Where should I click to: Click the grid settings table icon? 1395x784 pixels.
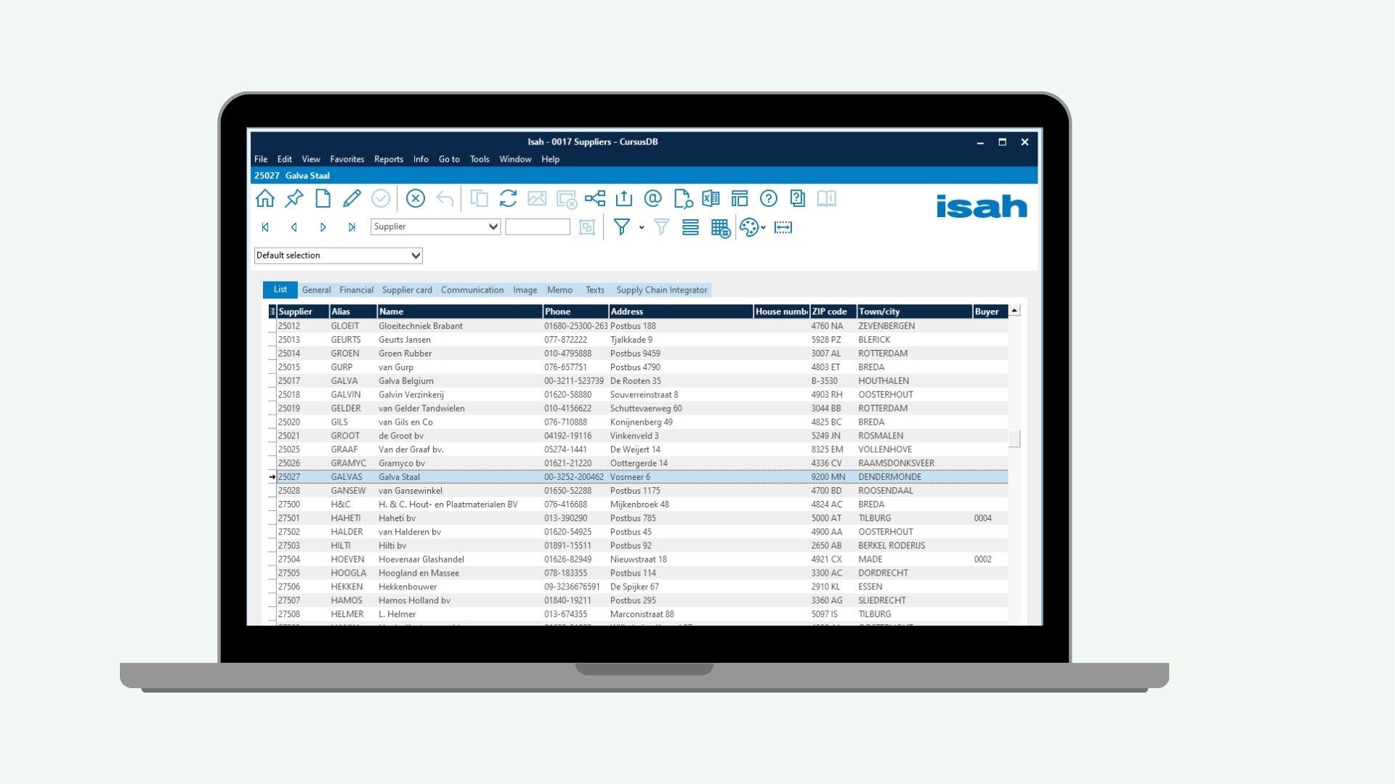tap(720, 228)
